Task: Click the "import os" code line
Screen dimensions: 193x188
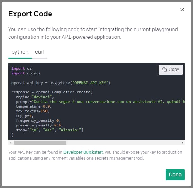Action: click(21, 68)
